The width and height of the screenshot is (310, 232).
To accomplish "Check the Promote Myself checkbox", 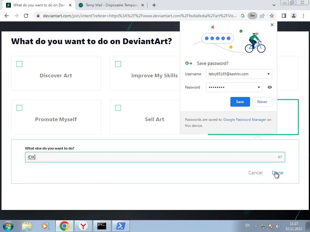I will 19,108.
